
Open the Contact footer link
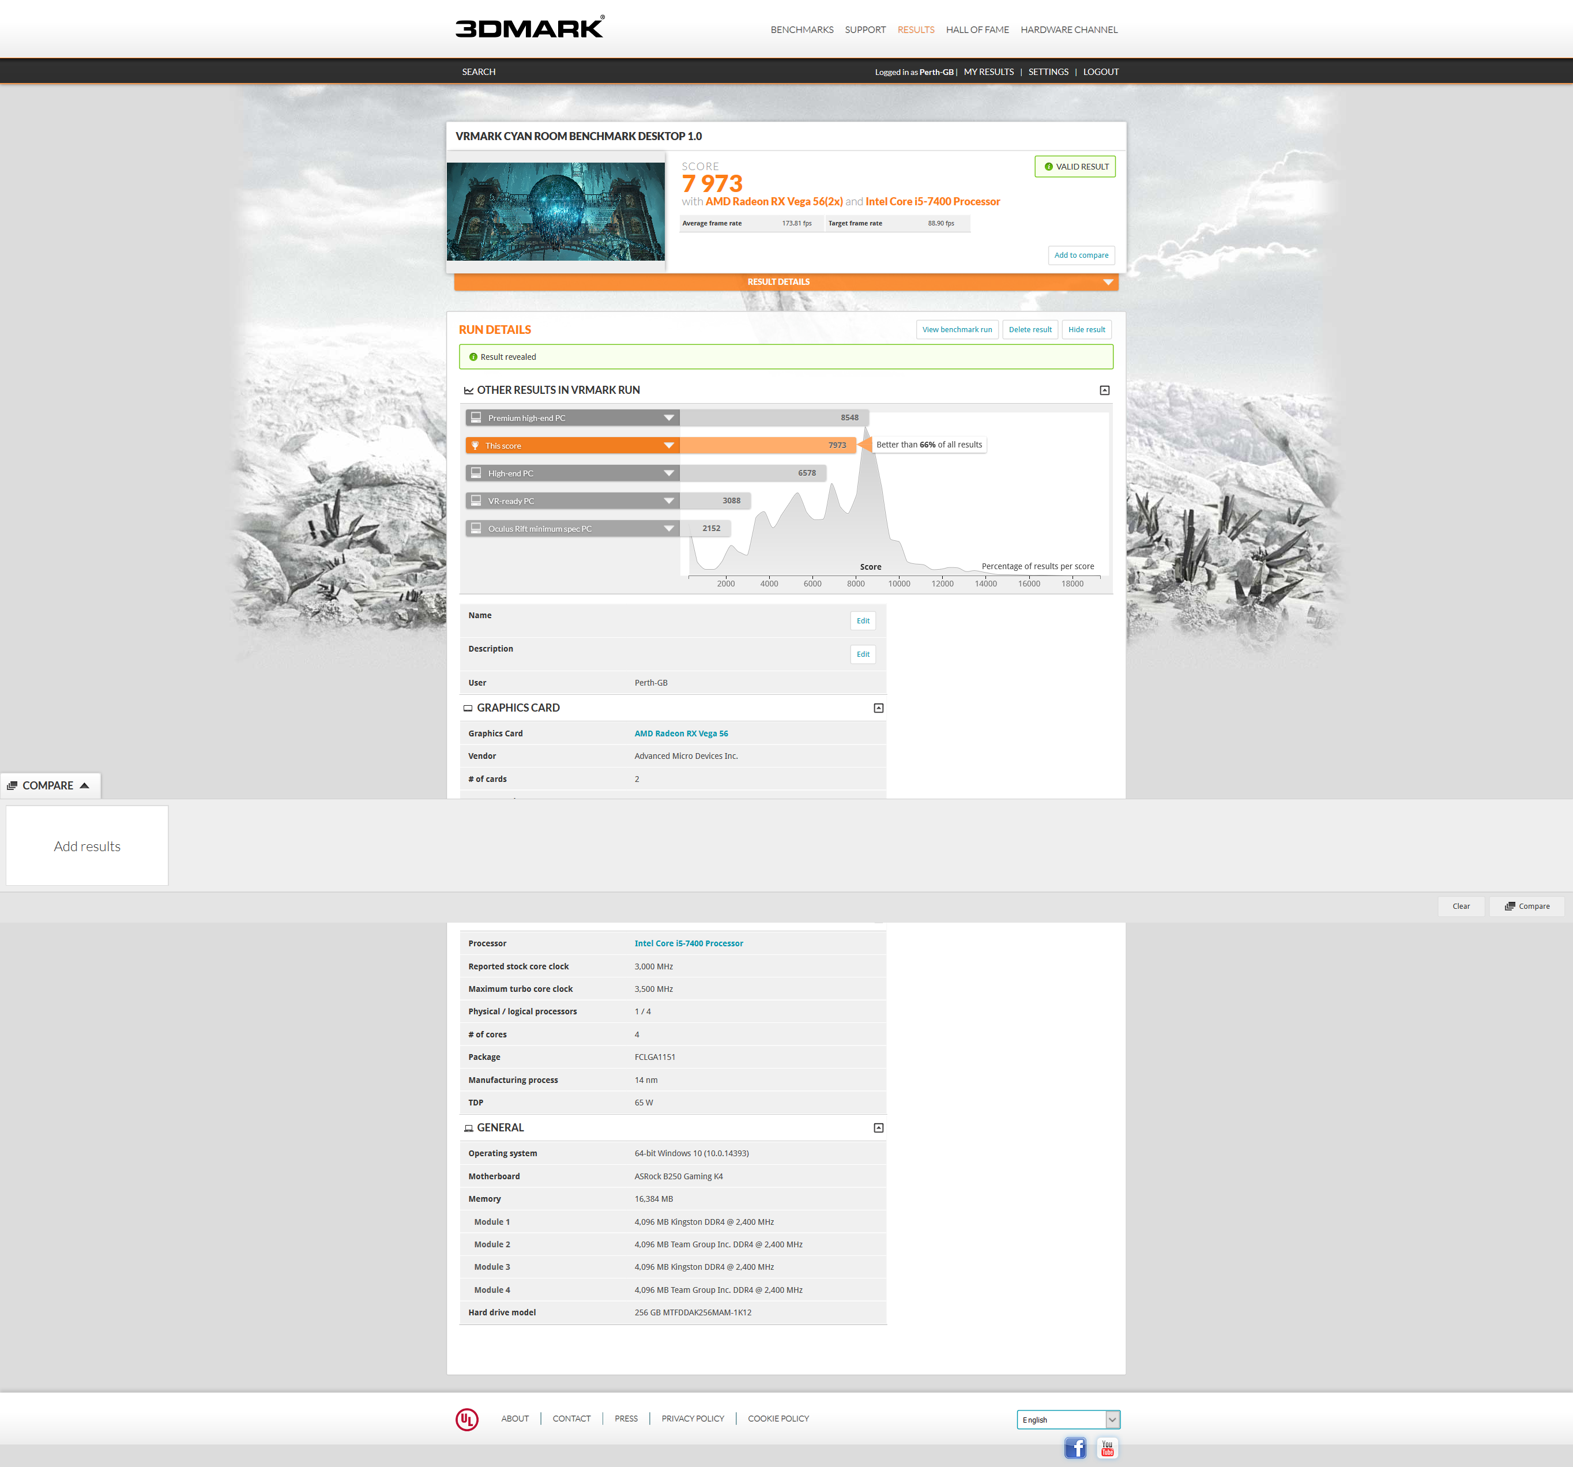(571, 1419)
